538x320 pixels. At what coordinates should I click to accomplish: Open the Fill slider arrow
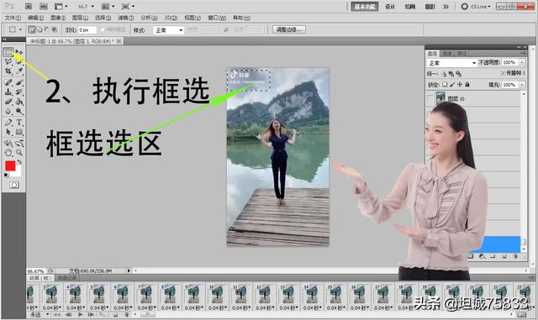[x=522, y=84]
